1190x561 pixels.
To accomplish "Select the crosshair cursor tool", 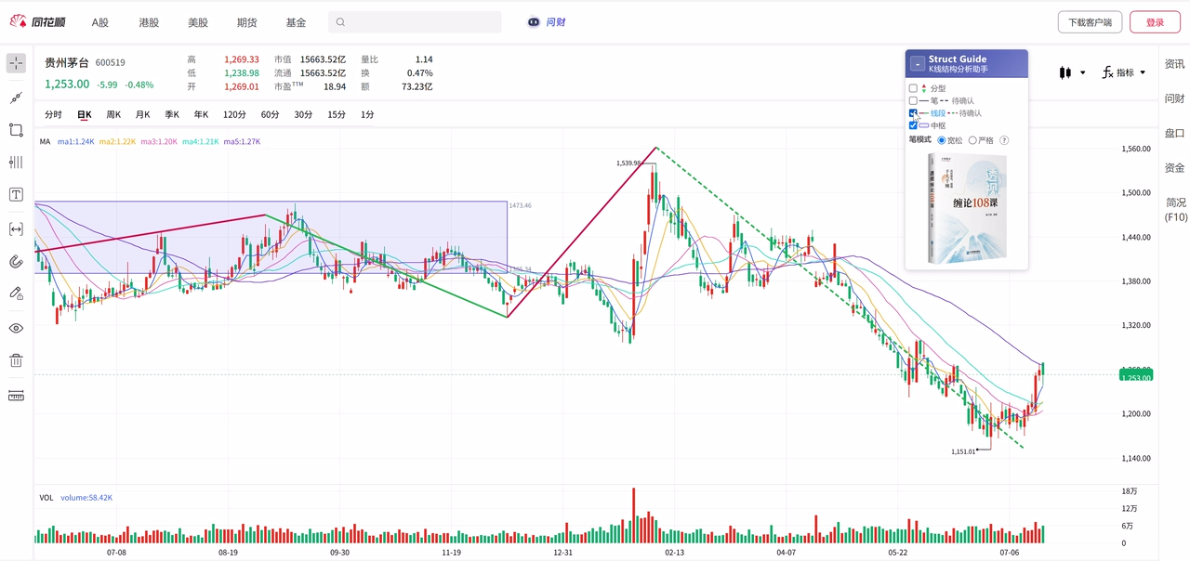I will click(16, 63).
